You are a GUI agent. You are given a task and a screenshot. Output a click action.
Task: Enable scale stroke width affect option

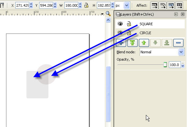click(154, 5)
